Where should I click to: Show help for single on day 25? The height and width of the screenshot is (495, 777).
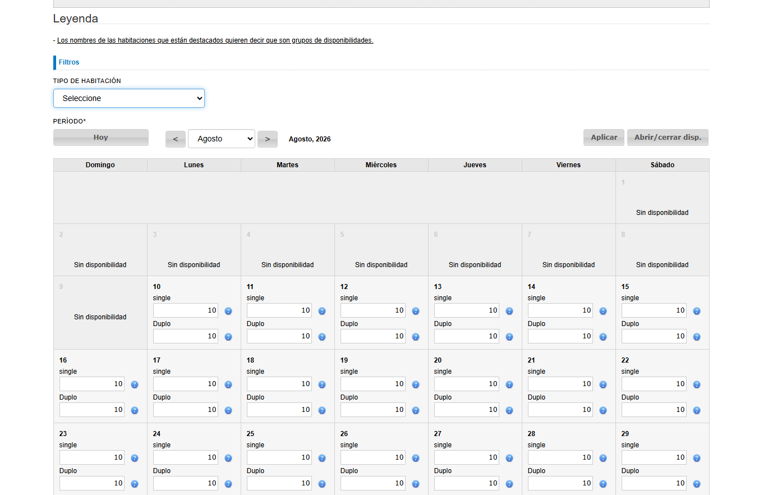(x=322, y=458)
